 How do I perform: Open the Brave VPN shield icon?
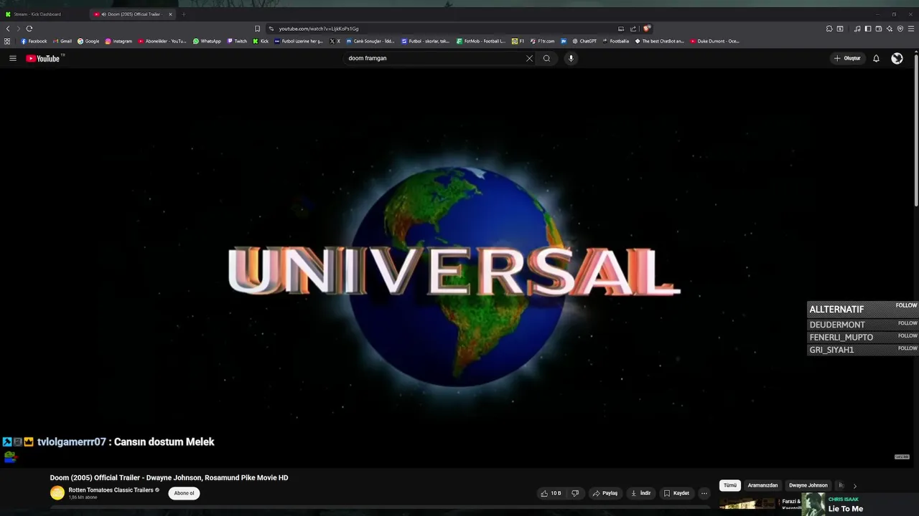click(900, 29)
